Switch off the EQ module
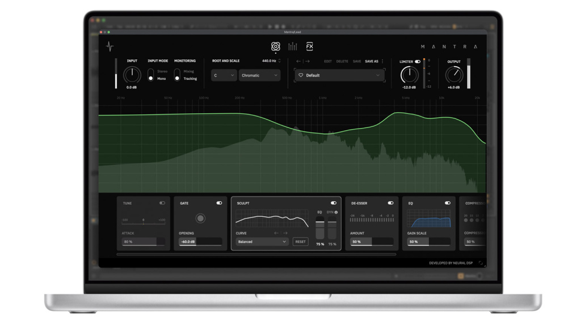The image size is (581, 320). (448, 203)
